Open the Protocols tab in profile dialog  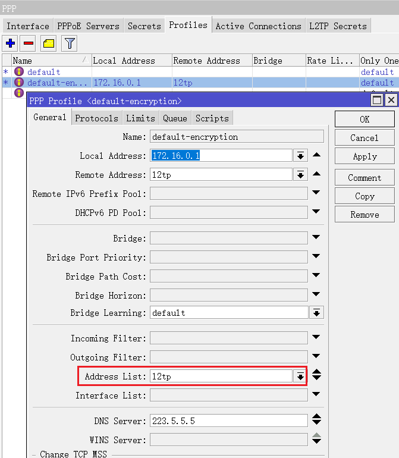pyautogui.click(x=96, y=118)
